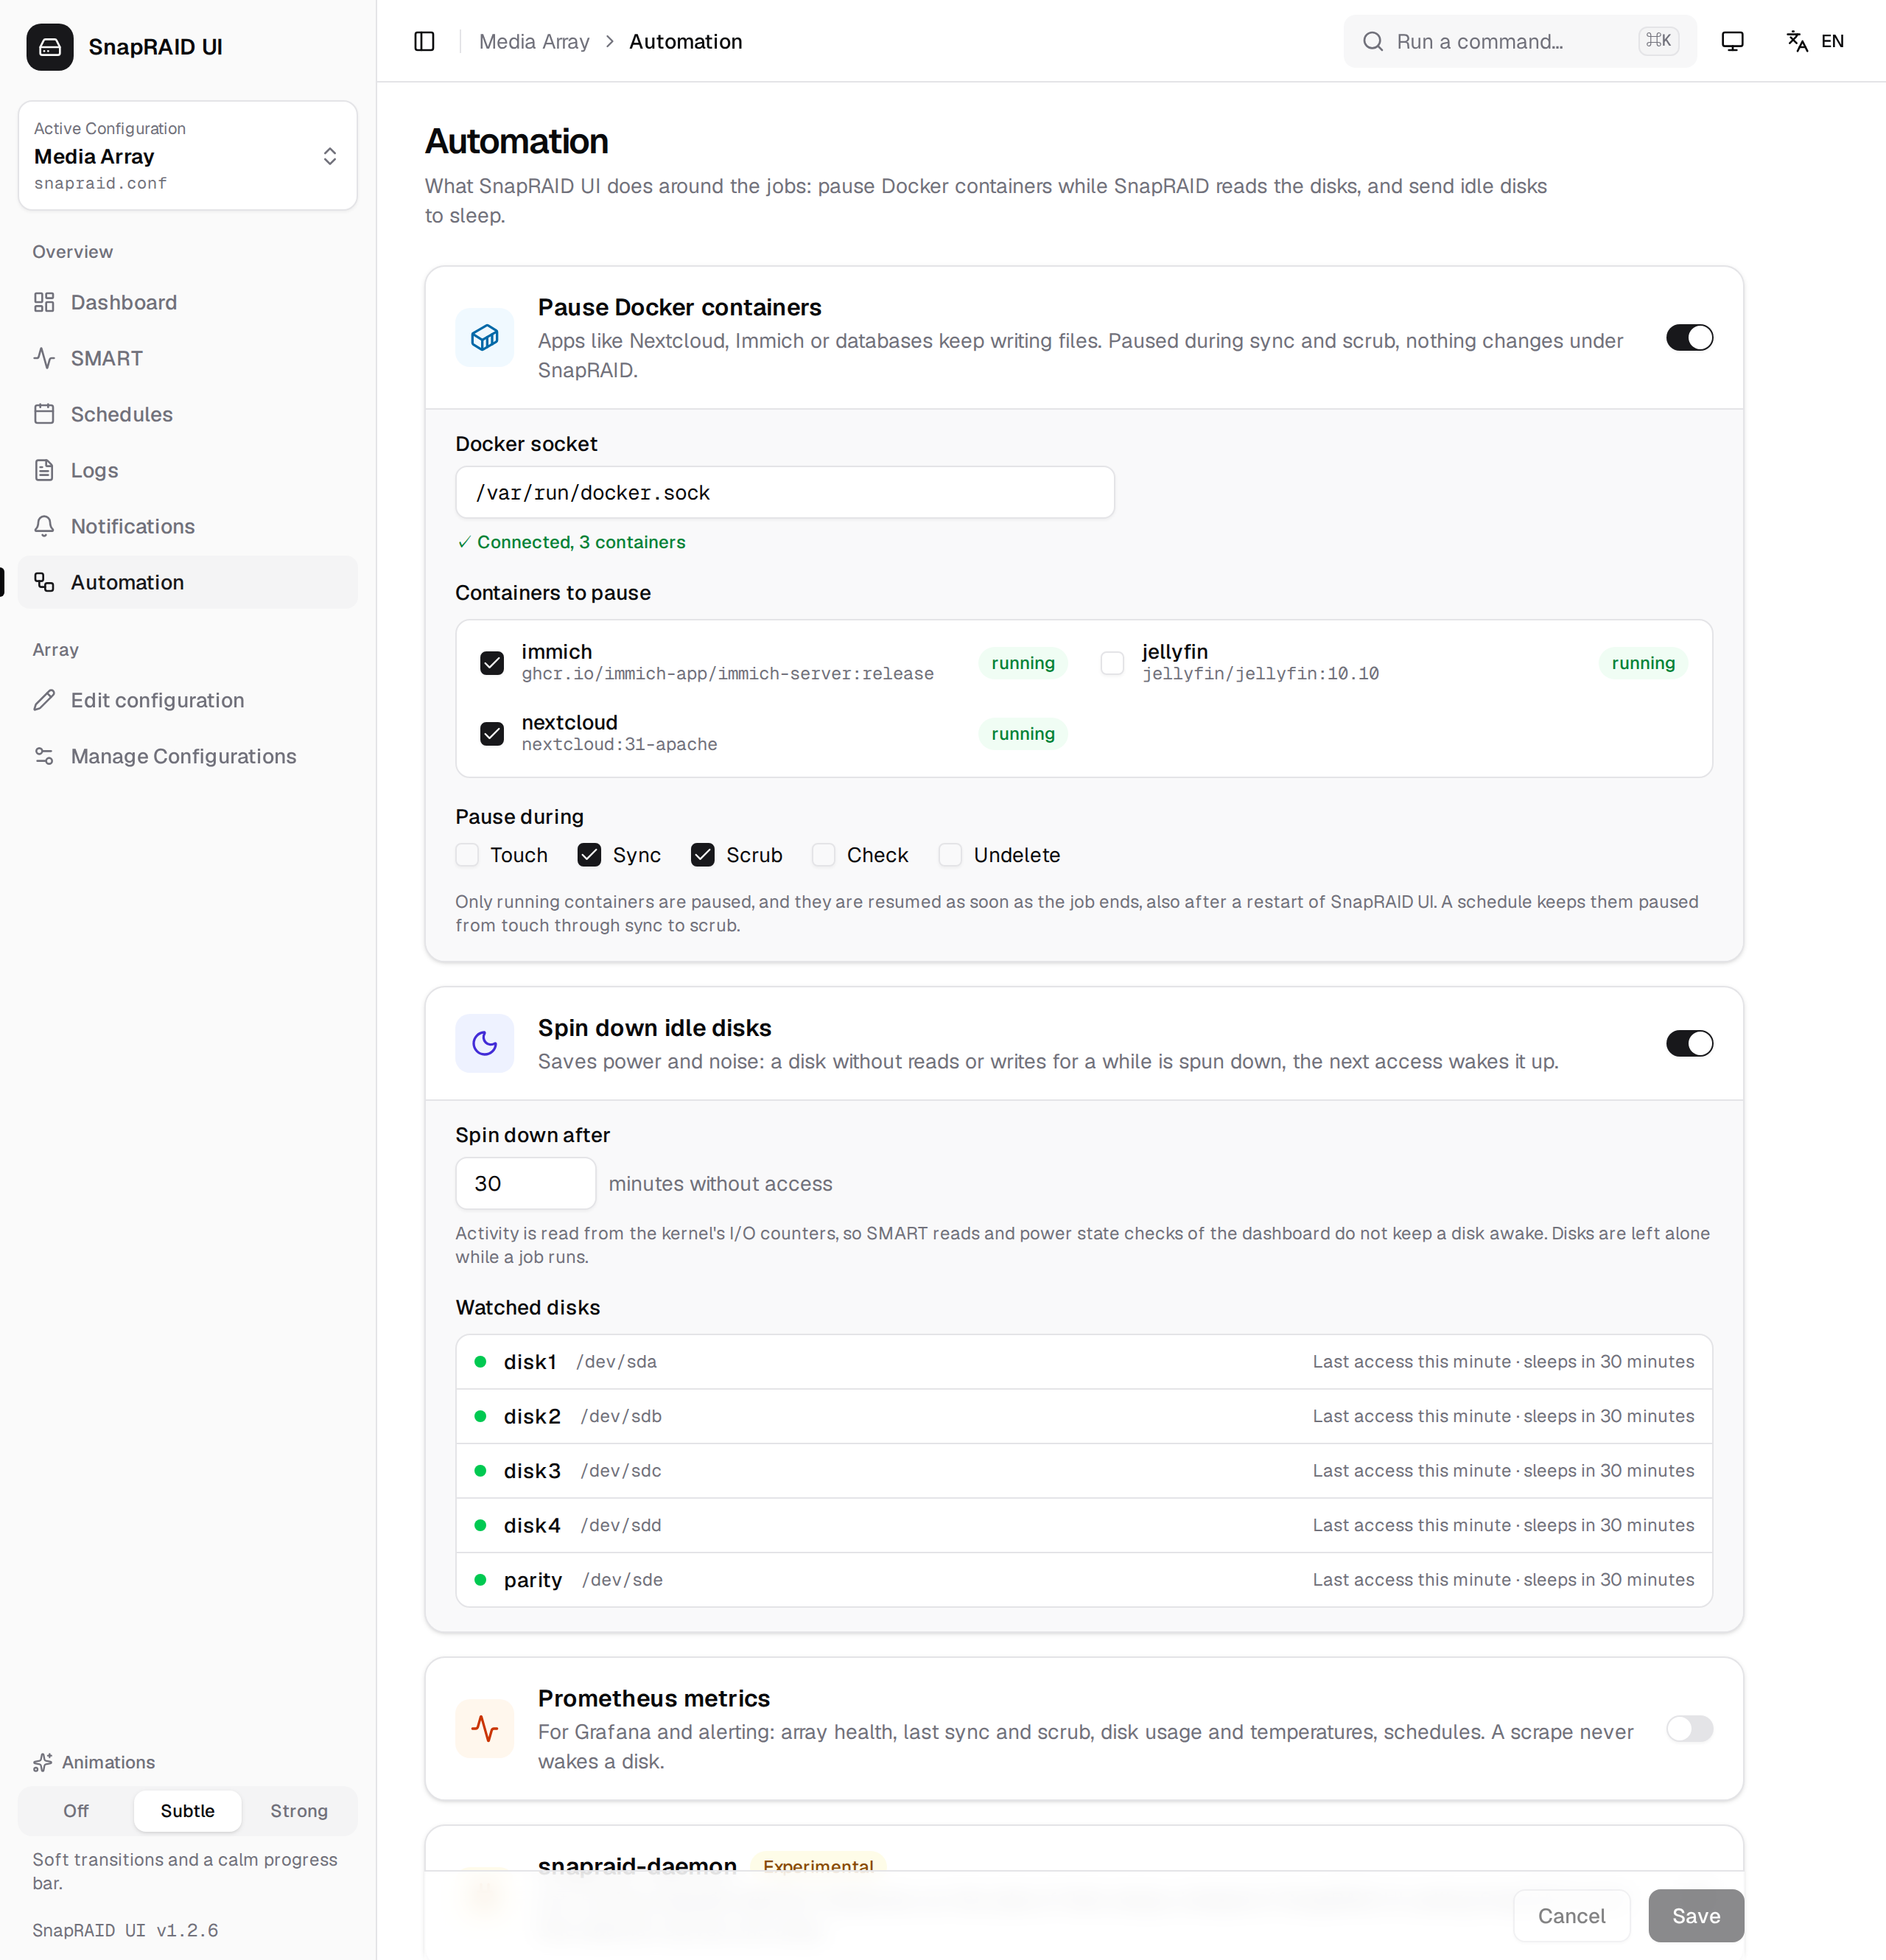Open the display theme monitor icon
The width and height of the screenshot is (1886, 1960).
tap(1732, 41)
